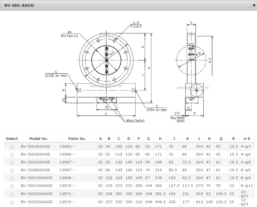Tick the checkbox for BV-ISO50AXOD
The height and width of the screenshot is (207, 257).
point(12,155)
